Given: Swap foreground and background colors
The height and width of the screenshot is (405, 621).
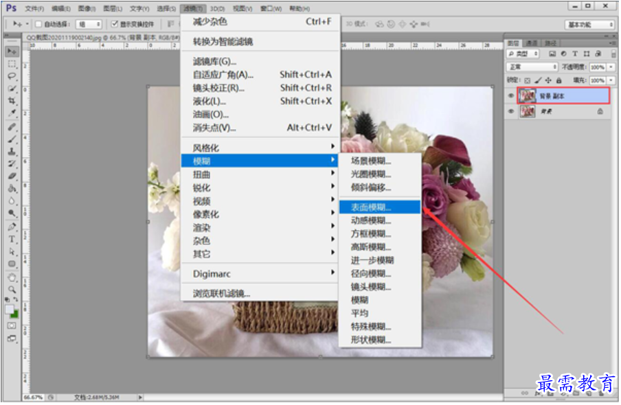Looking at the screenshot, I should coord(16,300).
